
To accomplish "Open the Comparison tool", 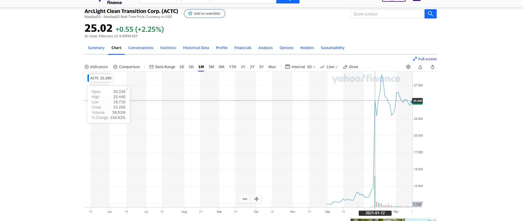I will (x=126, y=67).
